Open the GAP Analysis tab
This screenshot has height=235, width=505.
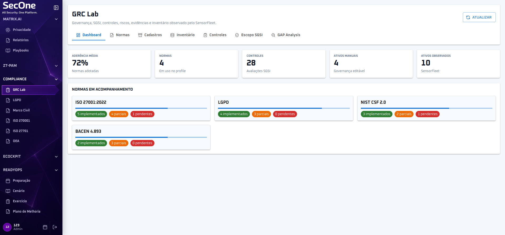click(286, 35)
